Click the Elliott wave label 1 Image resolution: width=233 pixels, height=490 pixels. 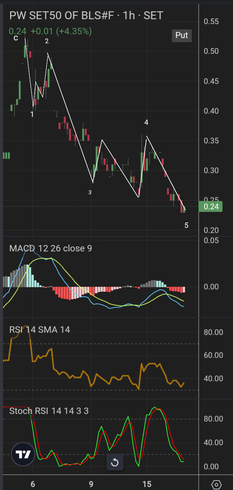tap(32, 114)
